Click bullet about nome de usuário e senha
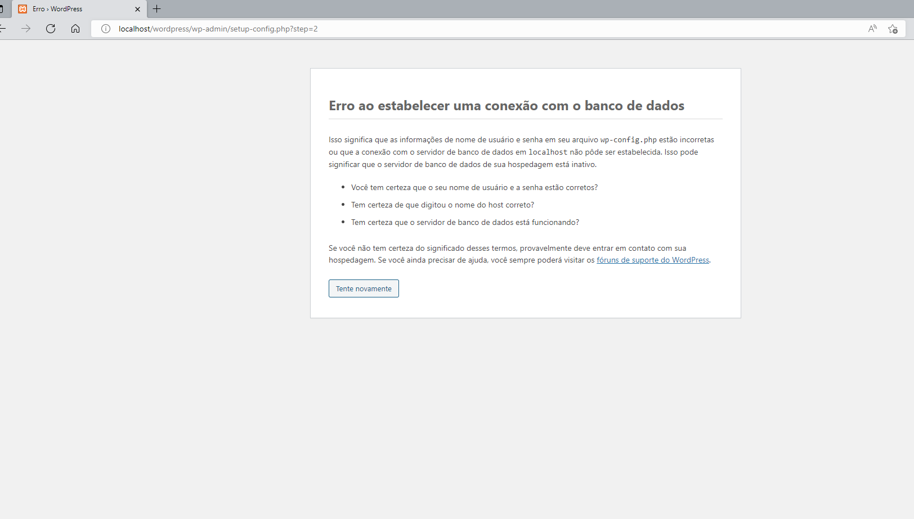Viewport: 914px width, 519px height. (x=474, y=187)
